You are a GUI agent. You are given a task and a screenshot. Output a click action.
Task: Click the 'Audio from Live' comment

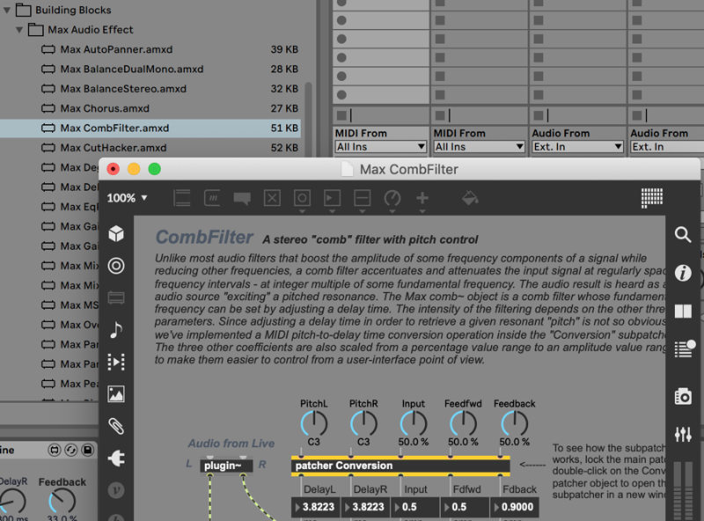(231, 444)
